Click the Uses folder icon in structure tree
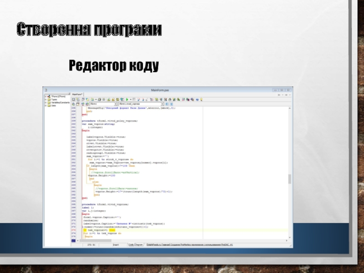364x273 pixels. (x=49, y=105)
